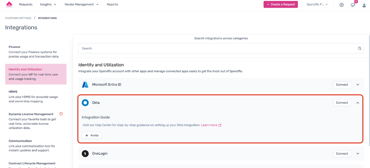Click the Dynamic License Management warning icon
This screenshot has height=168, width=370.
61,114
